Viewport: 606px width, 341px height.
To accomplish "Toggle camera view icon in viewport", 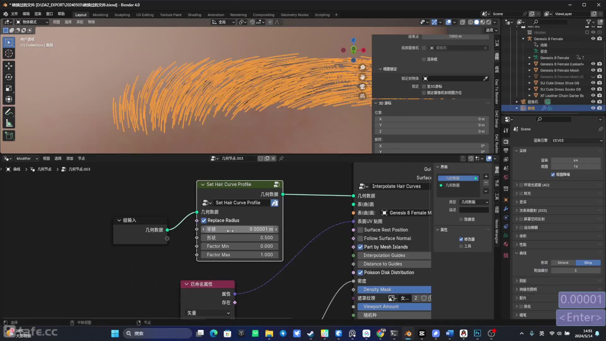I will tap(362, 87).
